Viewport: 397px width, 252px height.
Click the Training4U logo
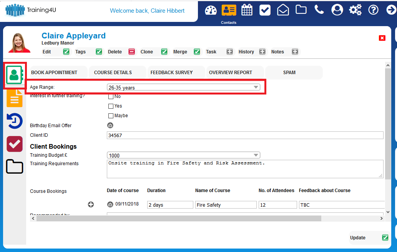[31, 10]
